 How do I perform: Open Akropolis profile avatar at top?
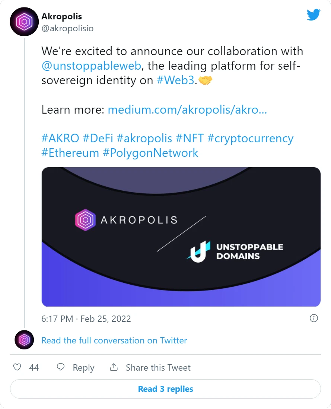(24, 22)
